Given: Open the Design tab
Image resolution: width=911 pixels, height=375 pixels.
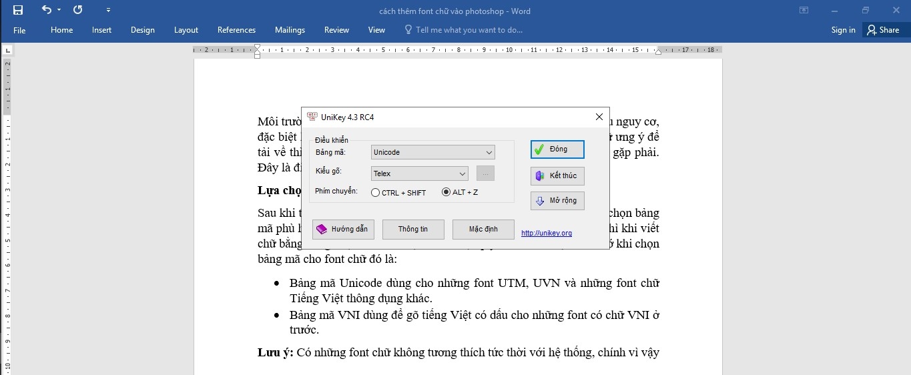Looking at the screenshot, I should [x=143, y=30].
